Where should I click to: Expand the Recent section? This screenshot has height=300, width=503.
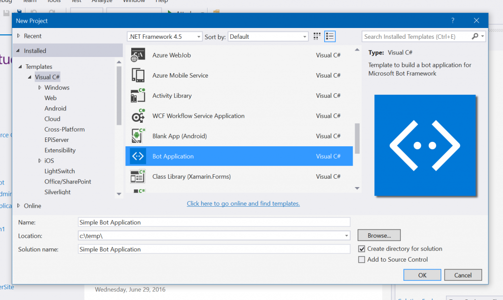click(19, 36)
